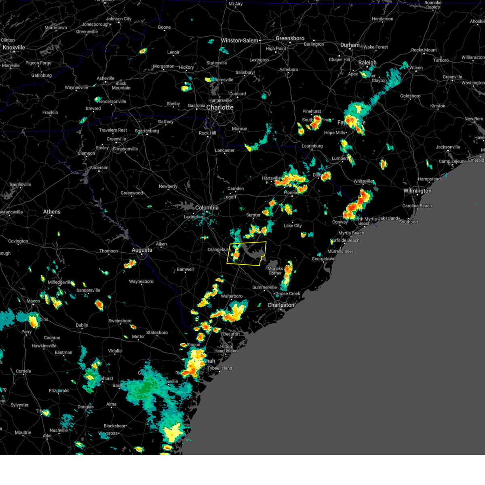Image resolution: width=485 pixels, height=485 pixels.
Task: Select the Hickory label
Action: [186, 67]
